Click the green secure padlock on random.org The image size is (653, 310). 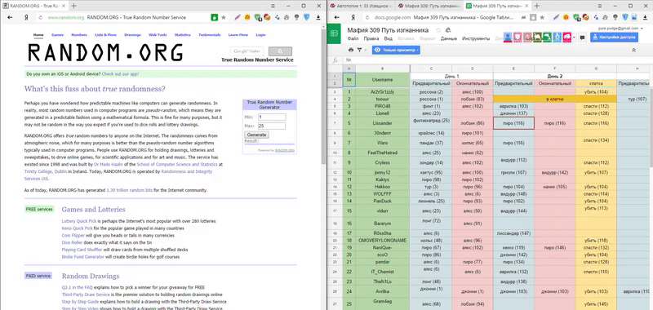coord(214,17)
